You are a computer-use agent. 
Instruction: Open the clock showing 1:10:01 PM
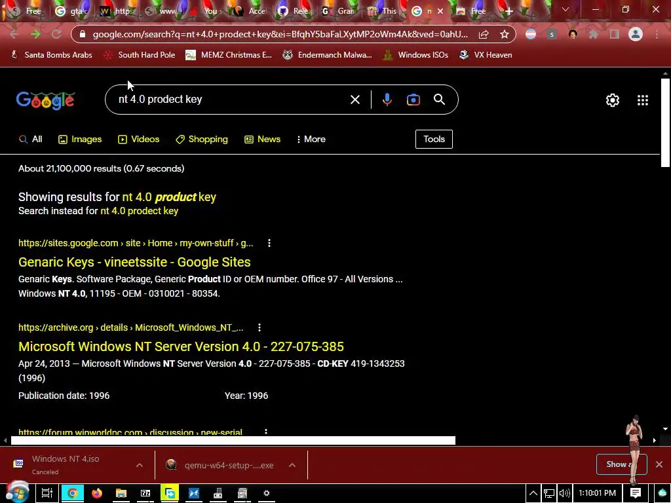pos(597,493)
